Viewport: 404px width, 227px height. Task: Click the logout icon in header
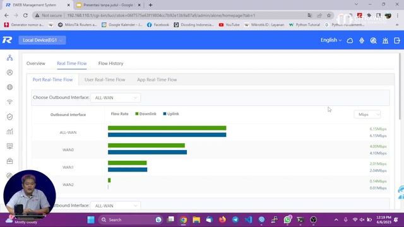[397, 40]
